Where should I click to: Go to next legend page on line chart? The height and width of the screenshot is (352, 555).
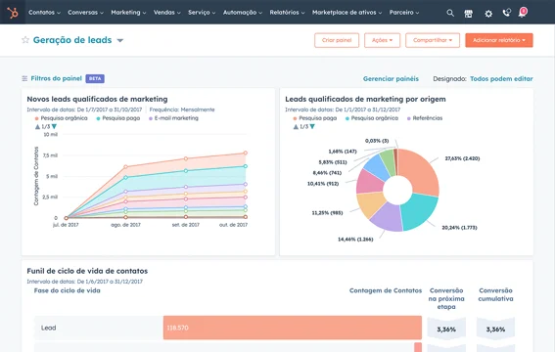54,126
